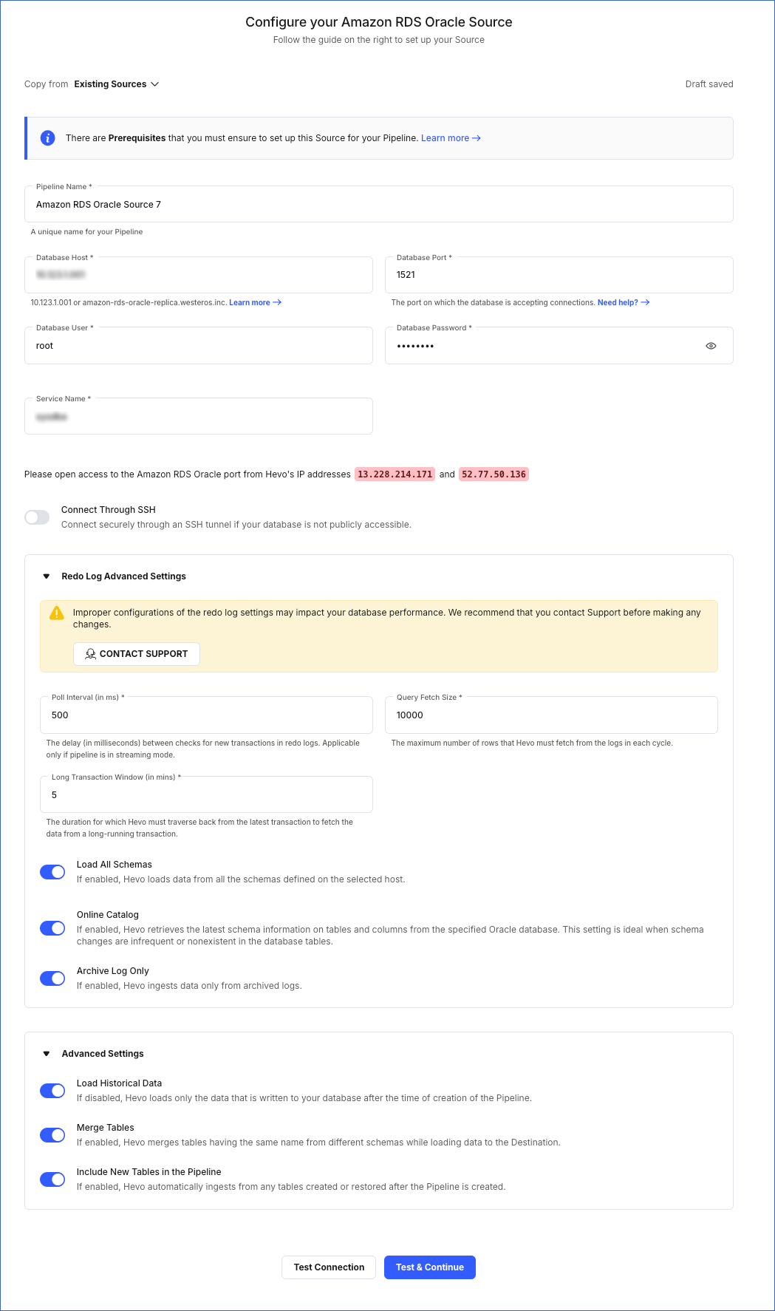Click the headset icon in Contact Support
The width and height of the screenshot is (775, 1311).
click(x=91, y=654)
